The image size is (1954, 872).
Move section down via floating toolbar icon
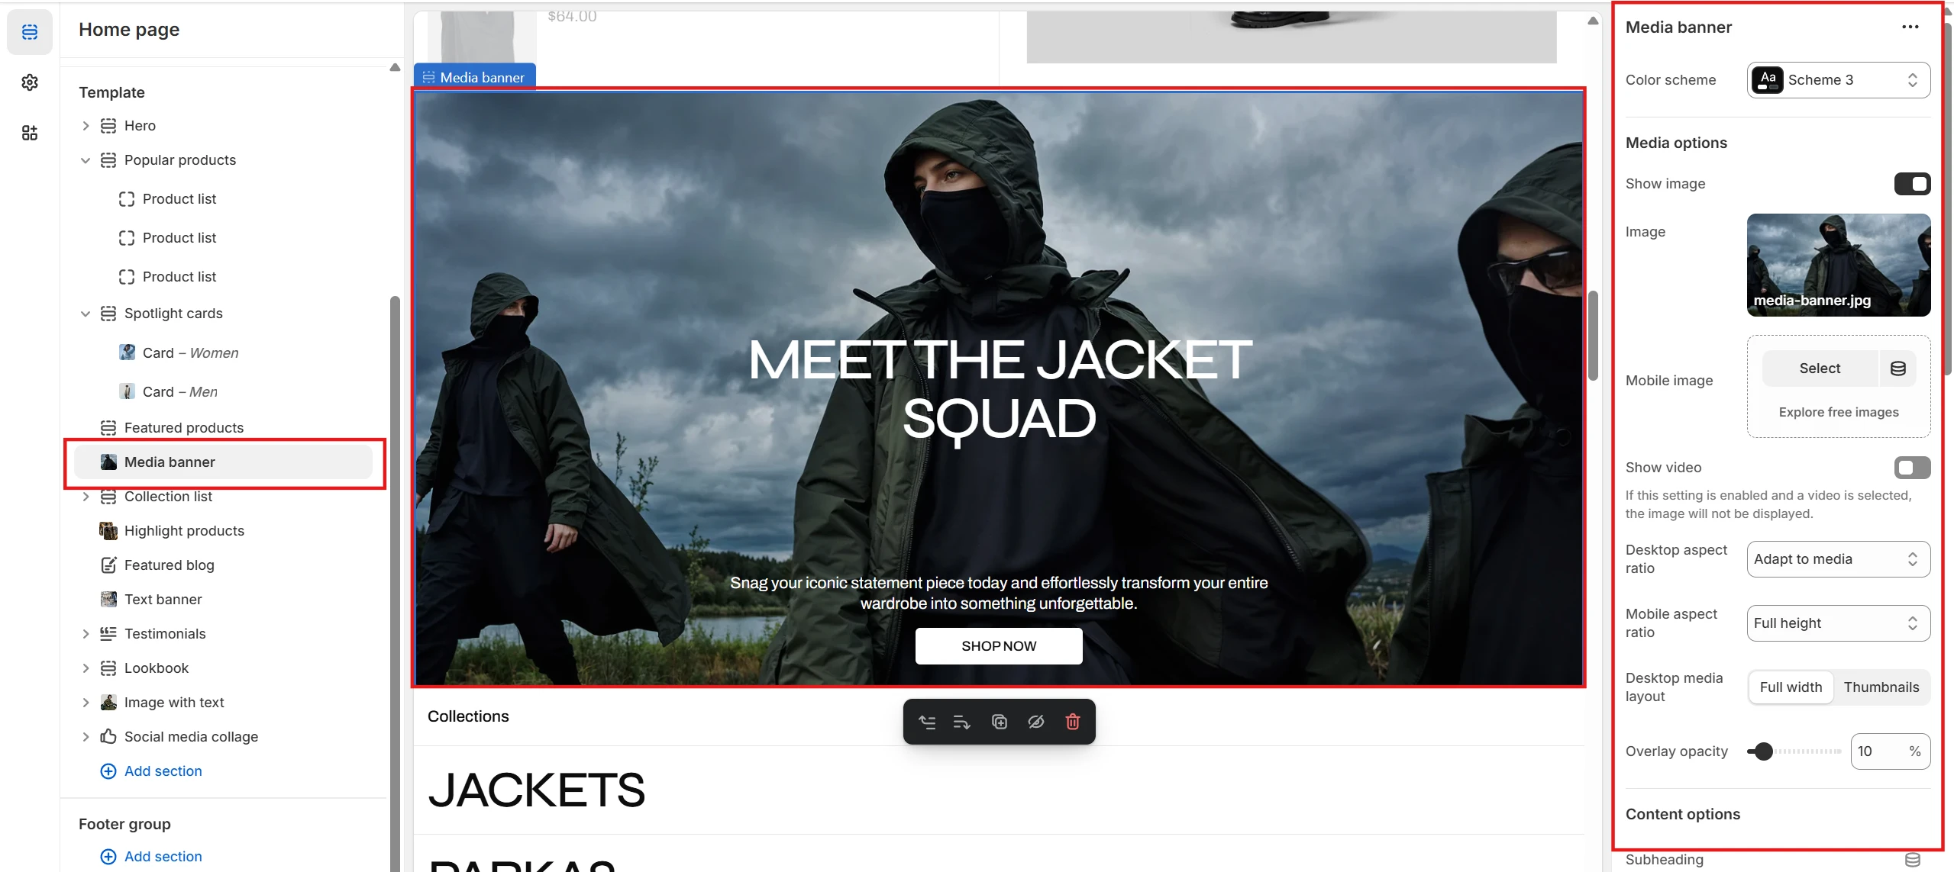pos(962,722)
